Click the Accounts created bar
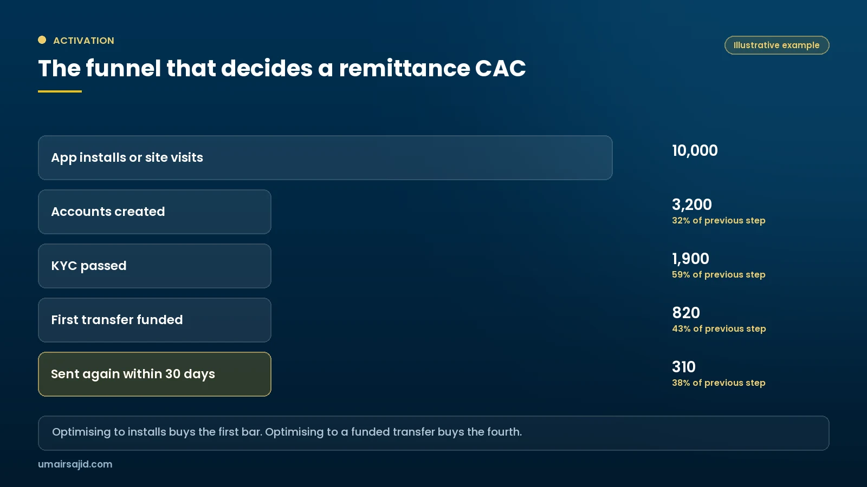867x487 pixels. coord(154,212)
